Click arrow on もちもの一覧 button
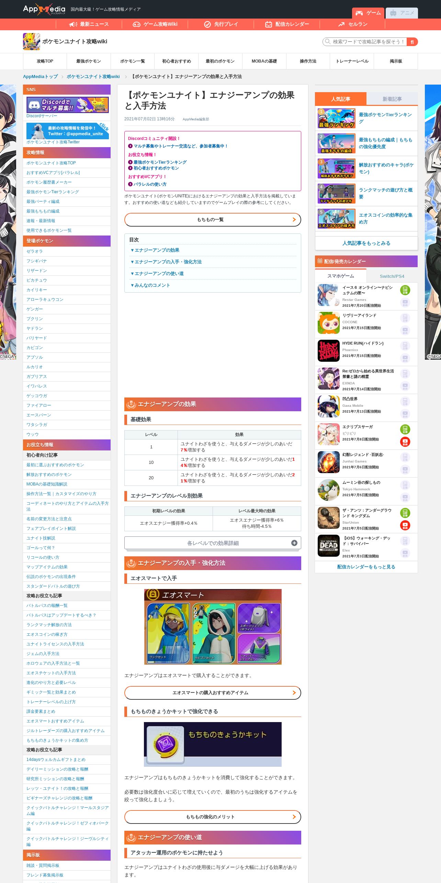The height and width of the screenshot is (883, 441). coord(294,220)
